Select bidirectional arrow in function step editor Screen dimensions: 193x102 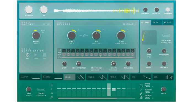52,93
